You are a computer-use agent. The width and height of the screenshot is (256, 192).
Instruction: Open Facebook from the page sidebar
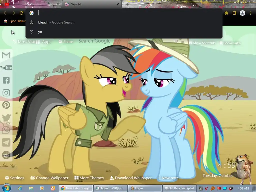pos(6,80)
